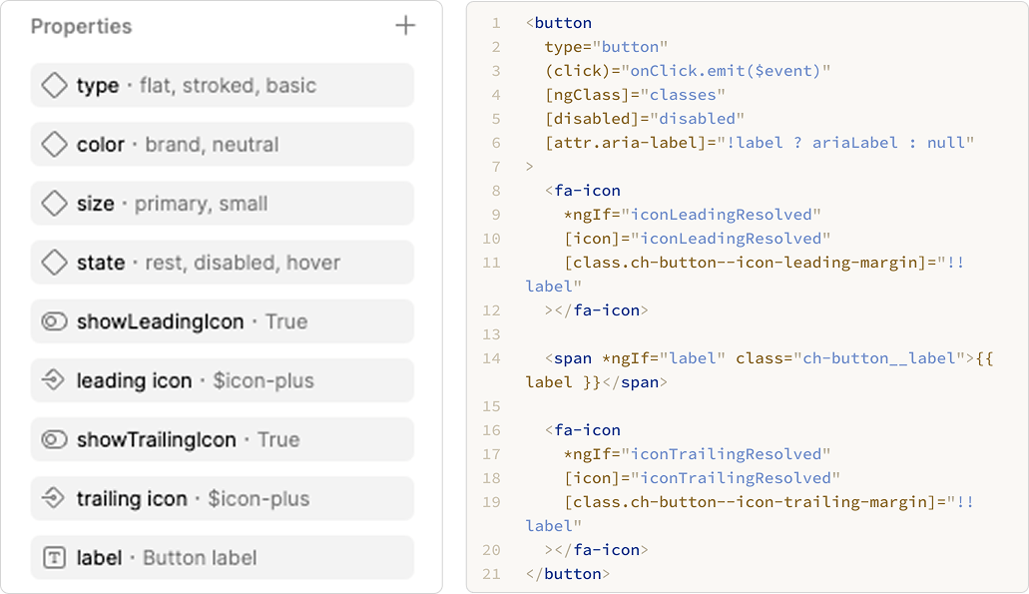This screenshot has width=1029, height=594.
Task: Click the diamond variant icon beside type
Action: click(54, 86)
